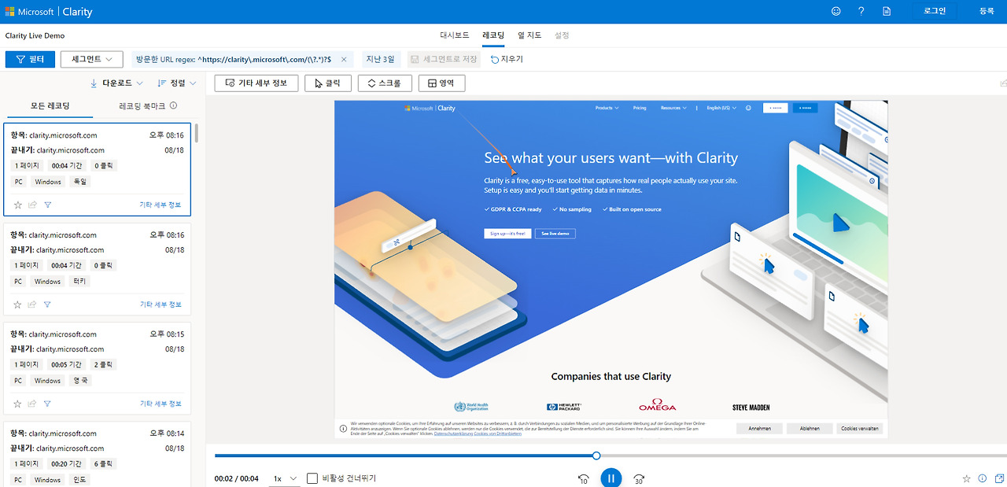Open the Resources menu in the replayed page
The image size is (1007, 487).
[x=673, y=108]
